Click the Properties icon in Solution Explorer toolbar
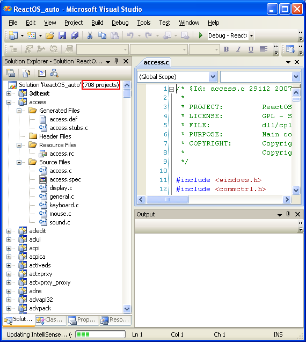 click(11, 73)
